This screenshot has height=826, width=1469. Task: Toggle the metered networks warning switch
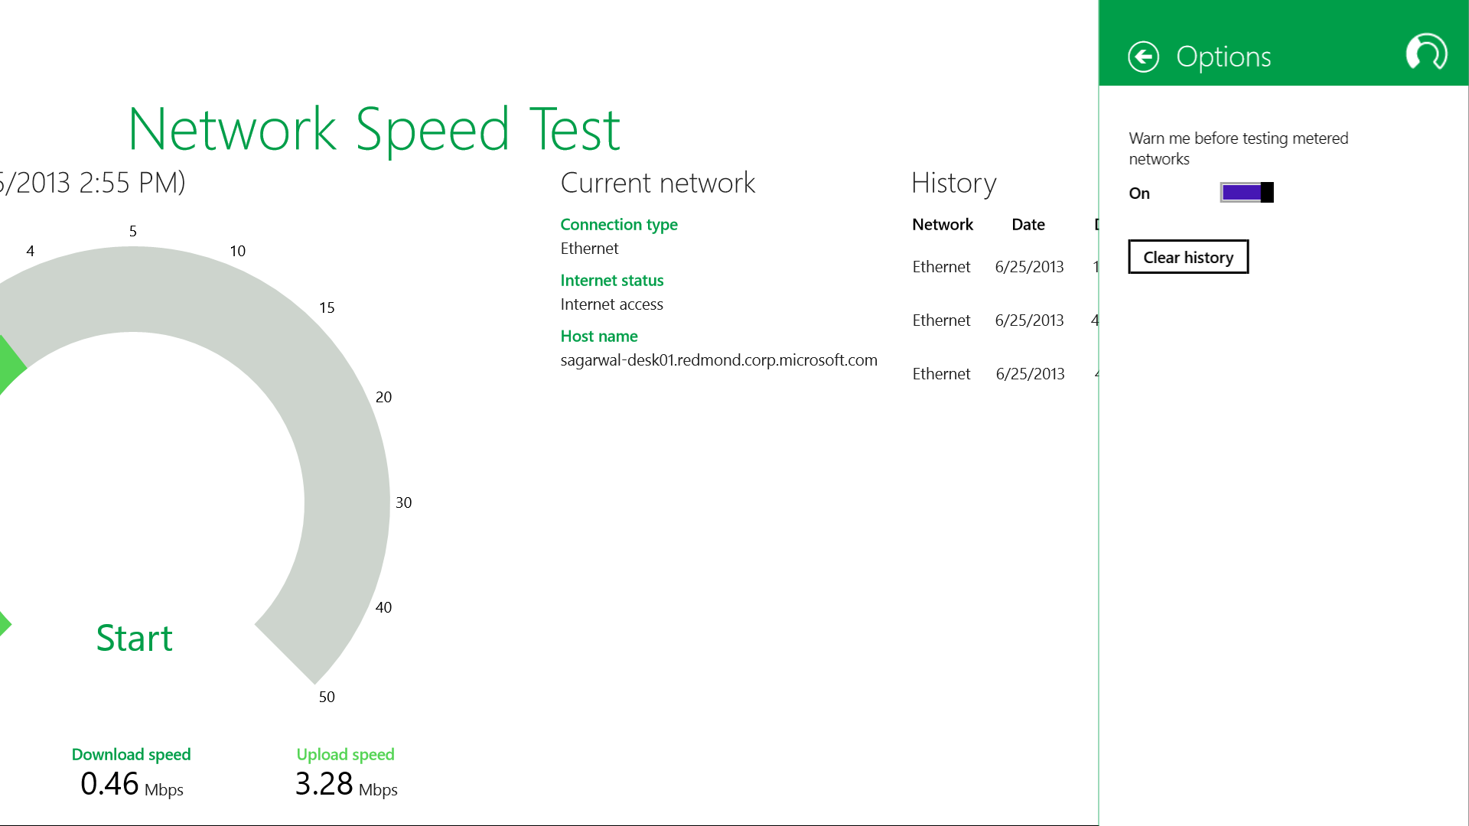pos(1246,193)
